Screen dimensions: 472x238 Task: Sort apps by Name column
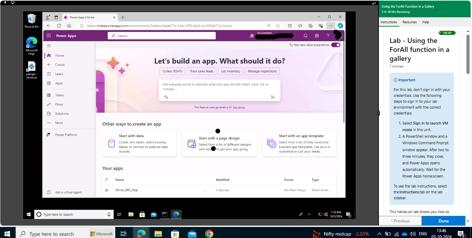120,180
